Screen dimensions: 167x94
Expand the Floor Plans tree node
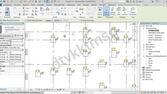144,45
